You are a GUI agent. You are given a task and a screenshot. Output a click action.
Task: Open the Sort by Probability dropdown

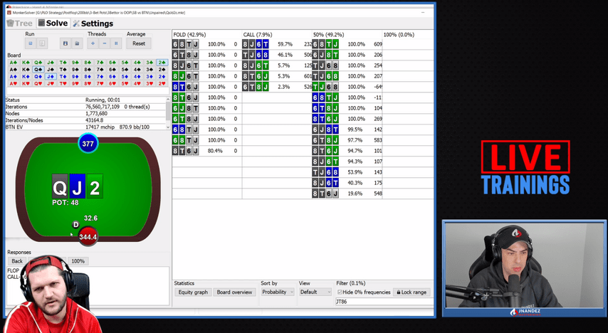click(278, 292)
